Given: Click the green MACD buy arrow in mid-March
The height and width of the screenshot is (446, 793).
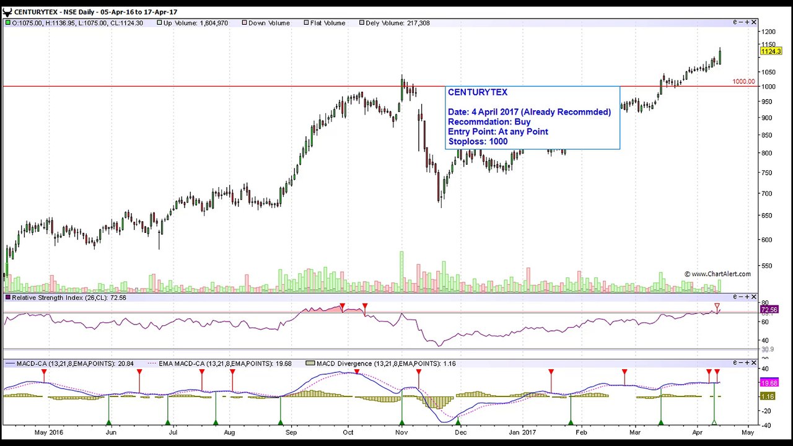Looking at the screenshot, I should tap(661, 422).
